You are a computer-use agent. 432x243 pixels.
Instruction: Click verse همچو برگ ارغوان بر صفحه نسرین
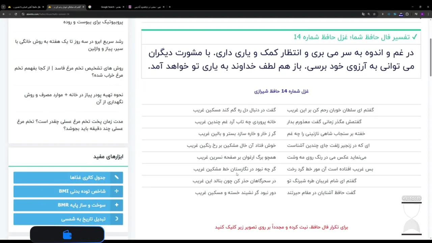coord(236,157)
